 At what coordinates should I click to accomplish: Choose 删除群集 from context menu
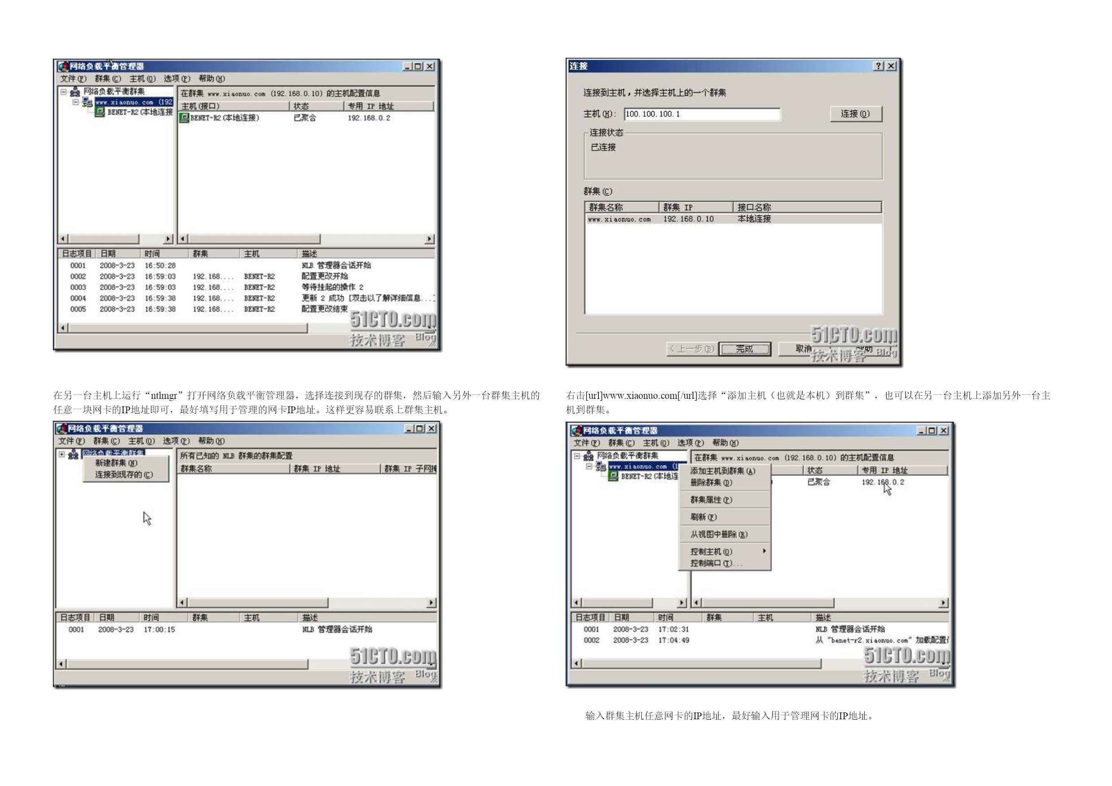(711, 483)
